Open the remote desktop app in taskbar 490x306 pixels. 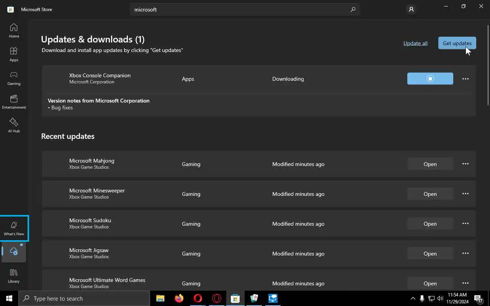273,298
